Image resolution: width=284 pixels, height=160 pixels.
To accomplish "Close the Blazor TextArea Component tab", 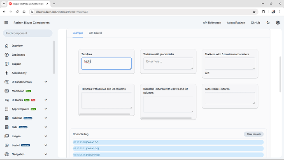I will pyautogui.click(x=47, y=4).
